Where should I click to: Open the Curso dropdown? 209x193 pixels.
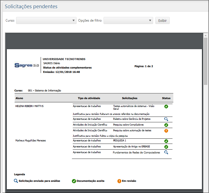[x=46, y=20]
